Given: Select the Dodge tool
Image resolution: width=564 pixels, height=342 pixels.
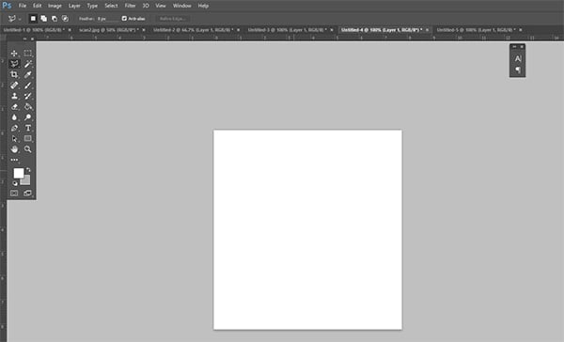Looking at the screenshot, I should 27,117.
